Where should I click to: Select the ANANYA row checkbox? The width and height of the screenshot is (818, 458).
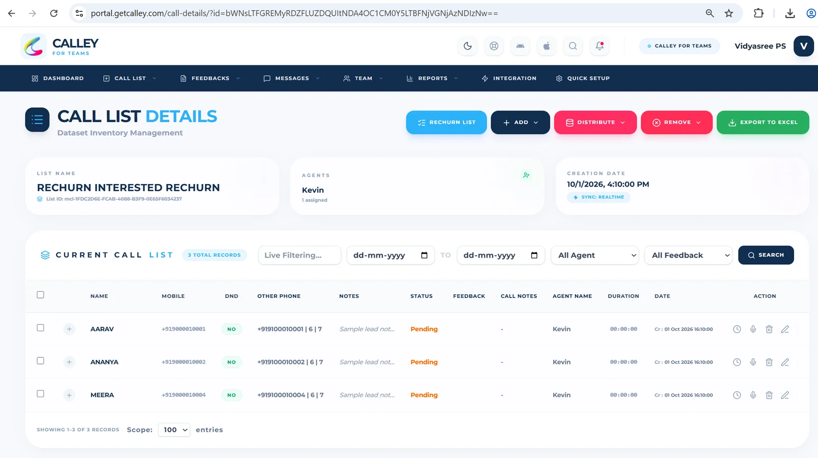(40, 361)
